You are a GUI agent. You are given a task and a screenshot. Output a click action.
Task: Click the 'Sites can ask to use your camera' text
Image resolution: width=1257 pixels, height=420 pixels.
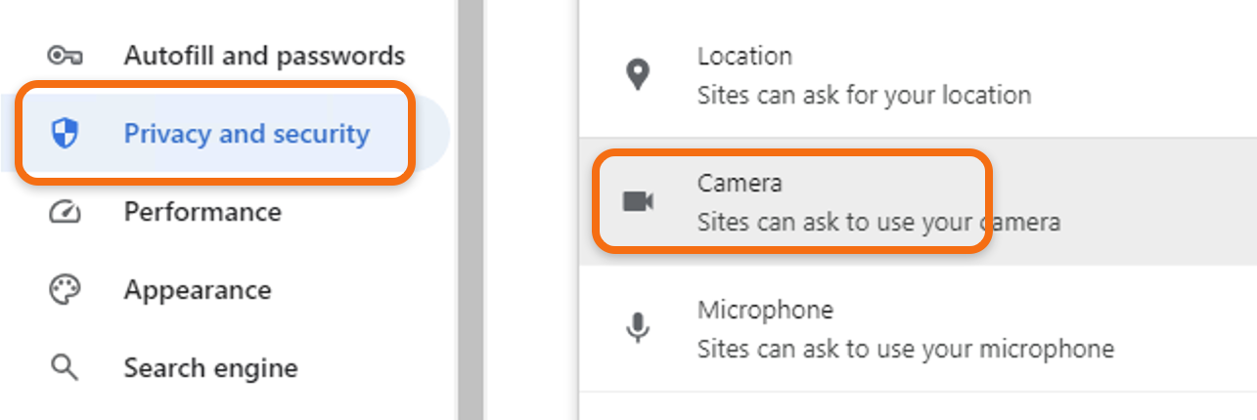click(878, 223)
